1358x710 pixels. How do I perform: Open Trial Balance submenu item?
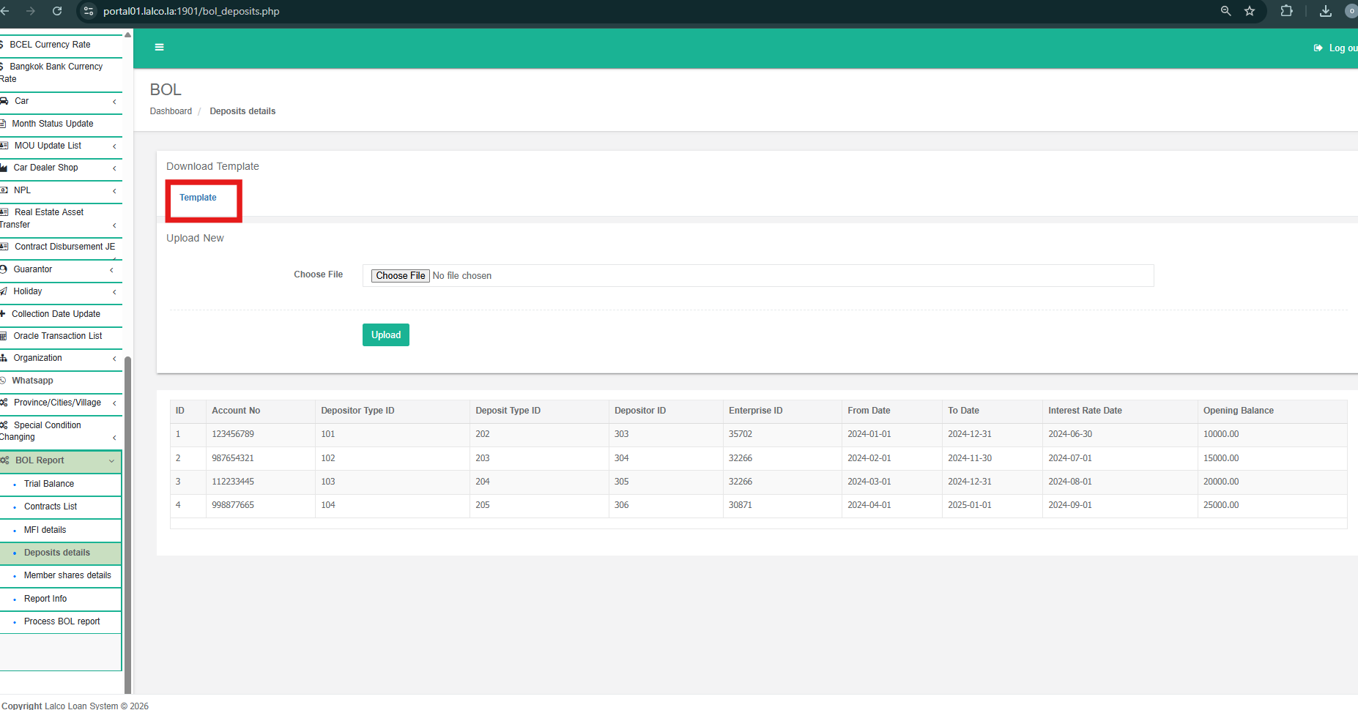click(x=49, y=484)
